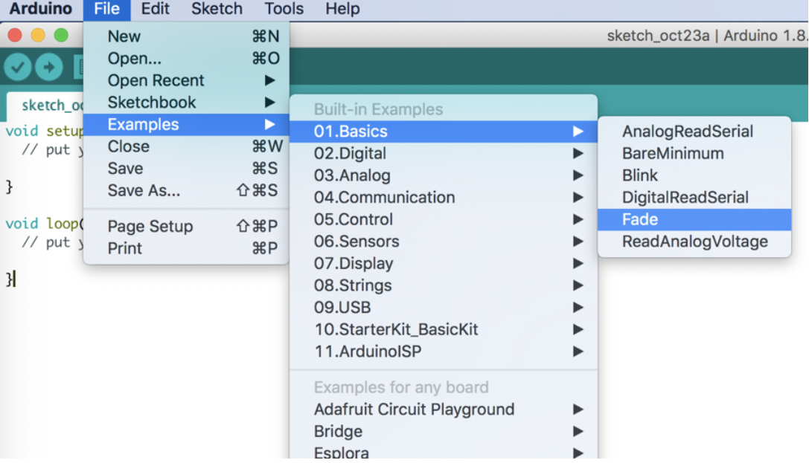
Task: Choose Print from the File menu
Action: (186, 248)
